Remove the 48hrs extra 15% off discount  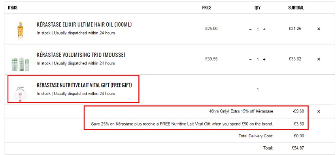pos(319,111)
